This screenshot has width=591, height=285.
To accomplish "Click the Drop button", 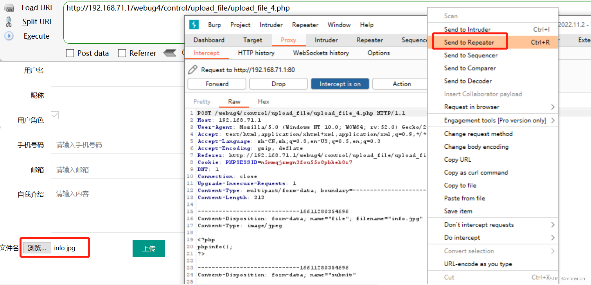I will click(278, 84).
